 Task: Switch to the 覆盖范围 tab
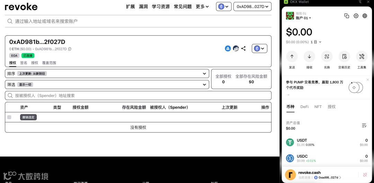click(49, 63)
